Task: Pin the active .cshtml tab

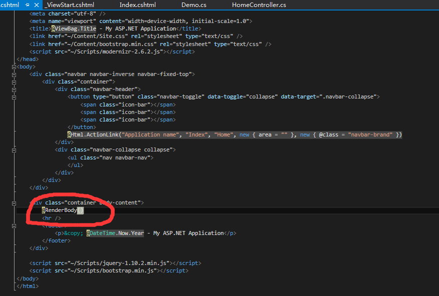Action: (x=27, y=4)
